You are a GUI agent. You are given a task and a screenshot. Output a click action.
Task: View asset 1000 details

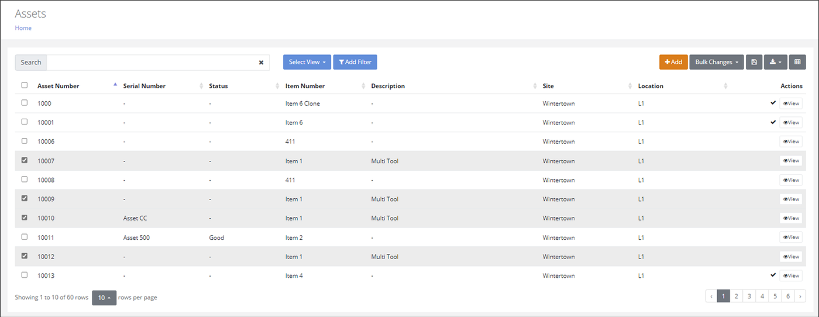pyautogui.click(x=791, y=104)
